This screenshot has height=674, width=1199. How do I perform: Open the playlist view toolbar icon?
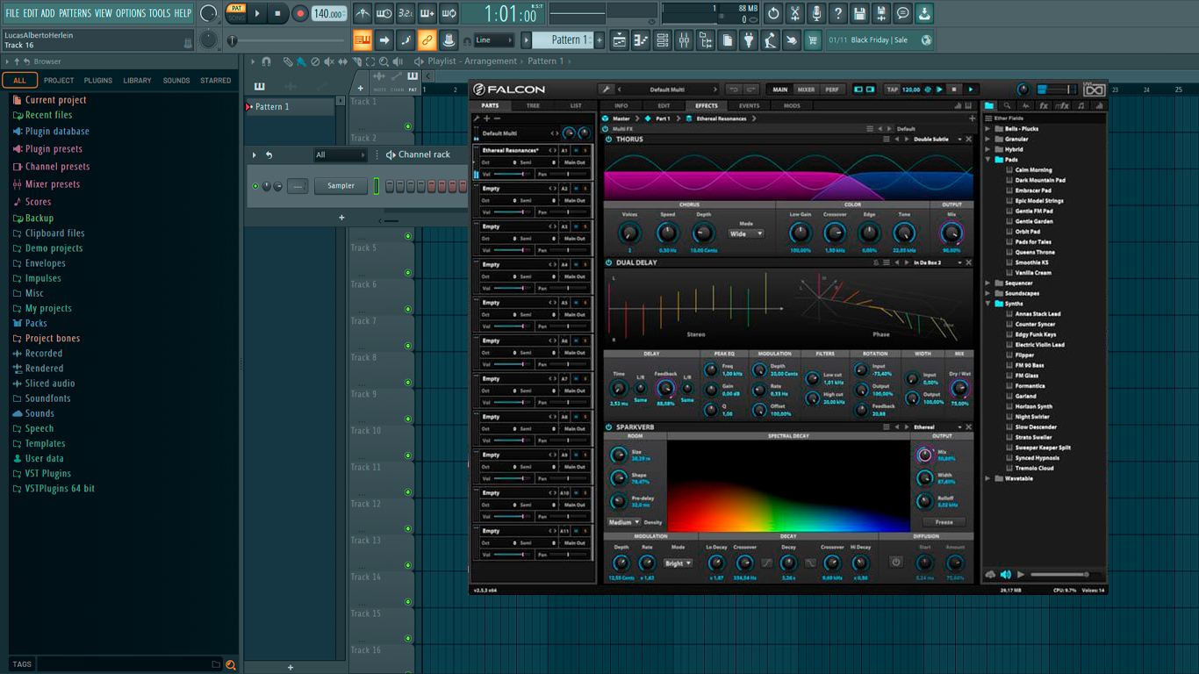(x=620, y=39)
